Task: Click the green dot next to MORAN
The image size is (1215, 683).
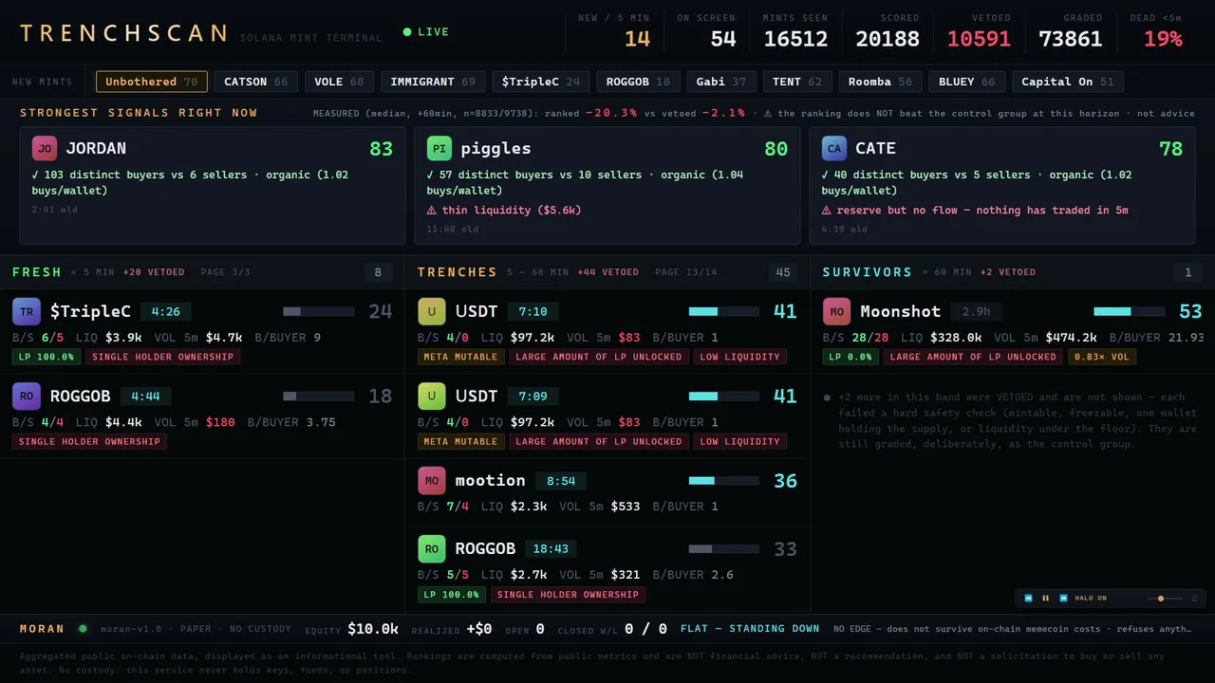Action: coord(83,628)
